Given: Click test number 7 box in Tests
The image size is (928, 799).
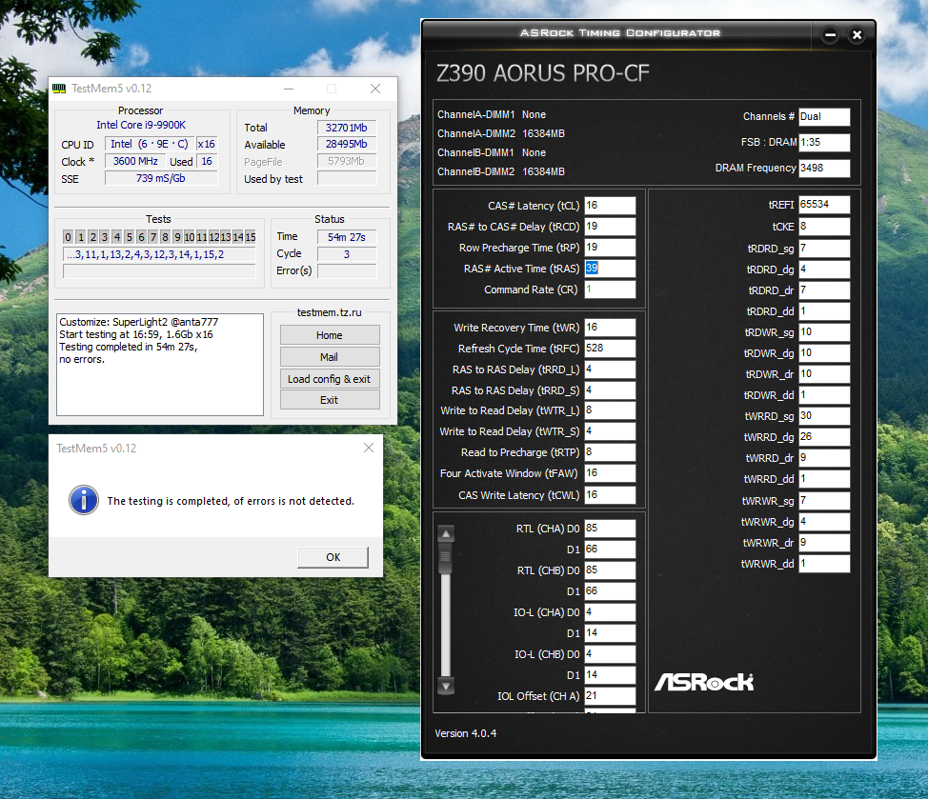Looking at the screenshot, I should (x=153, y=237).
